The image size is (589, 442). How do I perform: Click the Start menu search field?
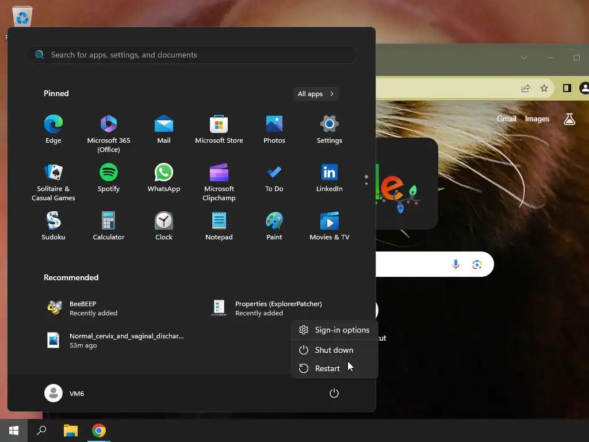pyautogui.click(x=192, y=55)
